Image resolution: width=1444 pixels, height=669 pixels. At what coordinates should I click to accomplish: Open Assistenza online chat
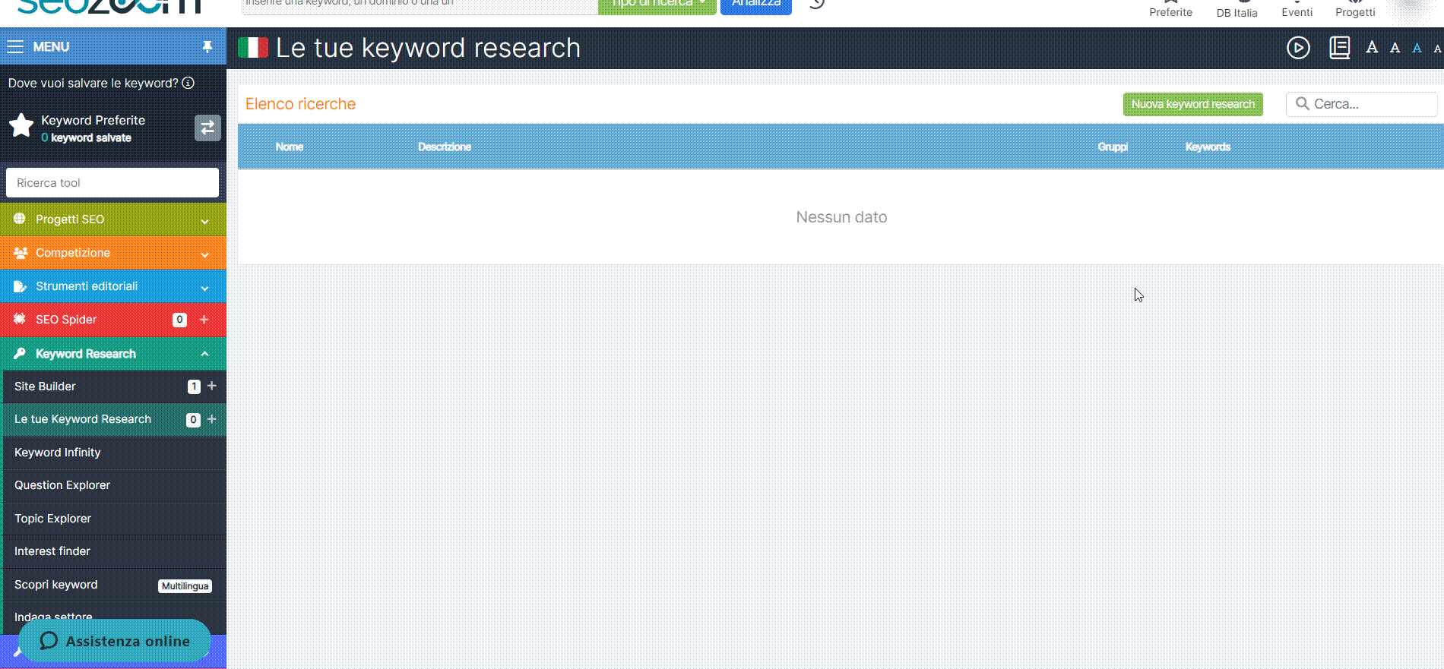(115, 641)
